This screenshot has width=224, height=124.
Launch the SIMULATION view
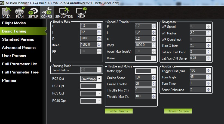pos(64,13)
